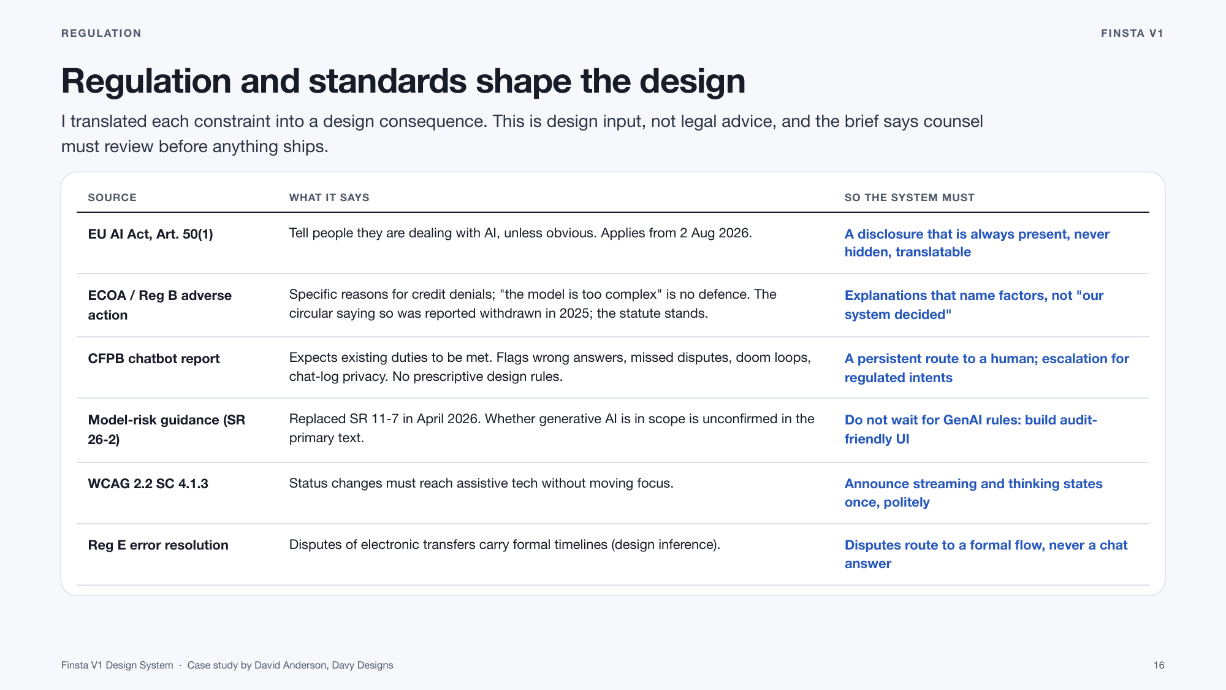
Task: Click the SOURCE column header
Action: coord(112,197)
